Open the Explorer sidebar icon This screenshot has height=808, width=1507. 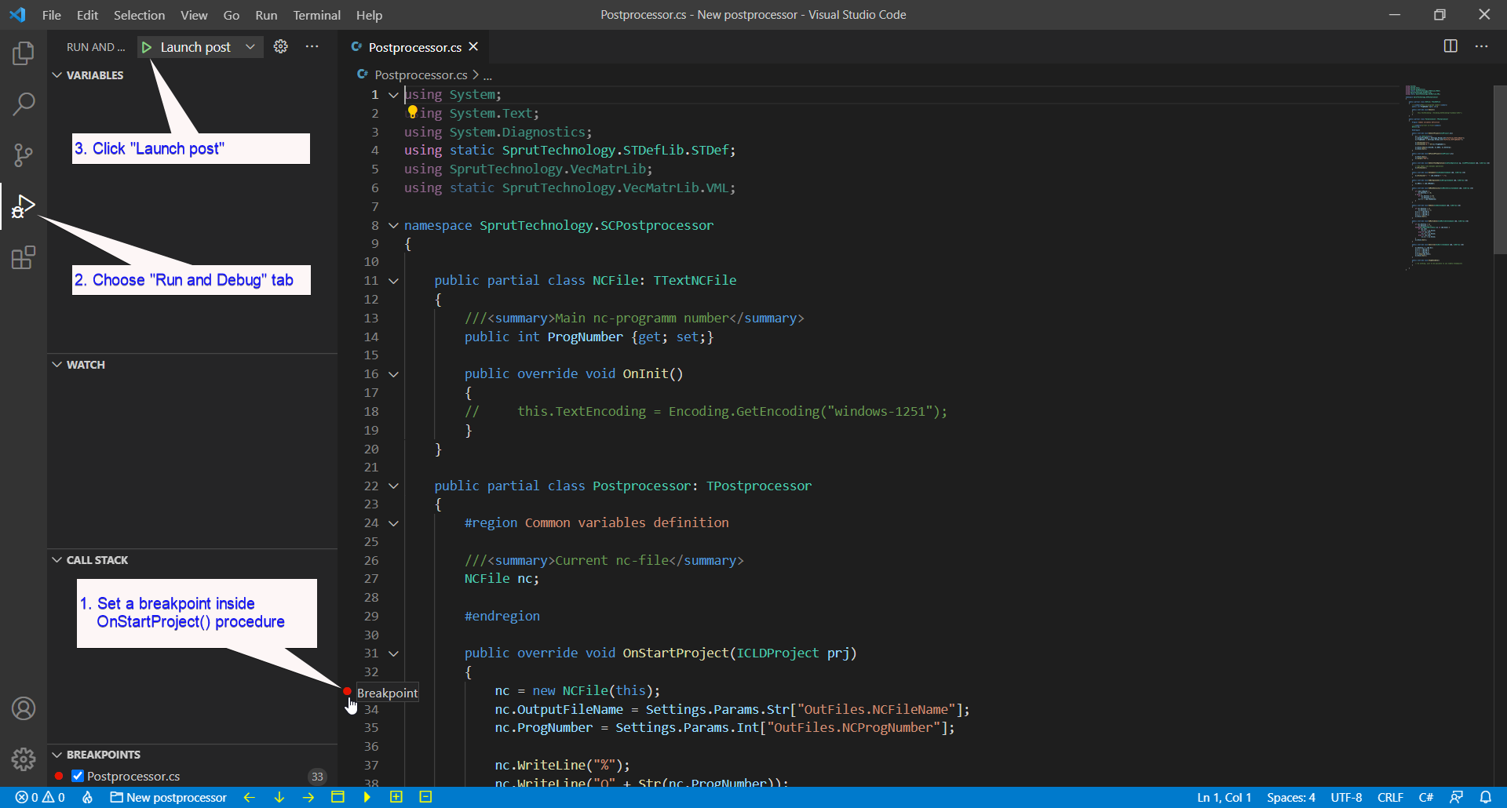(x=24, y=53)
